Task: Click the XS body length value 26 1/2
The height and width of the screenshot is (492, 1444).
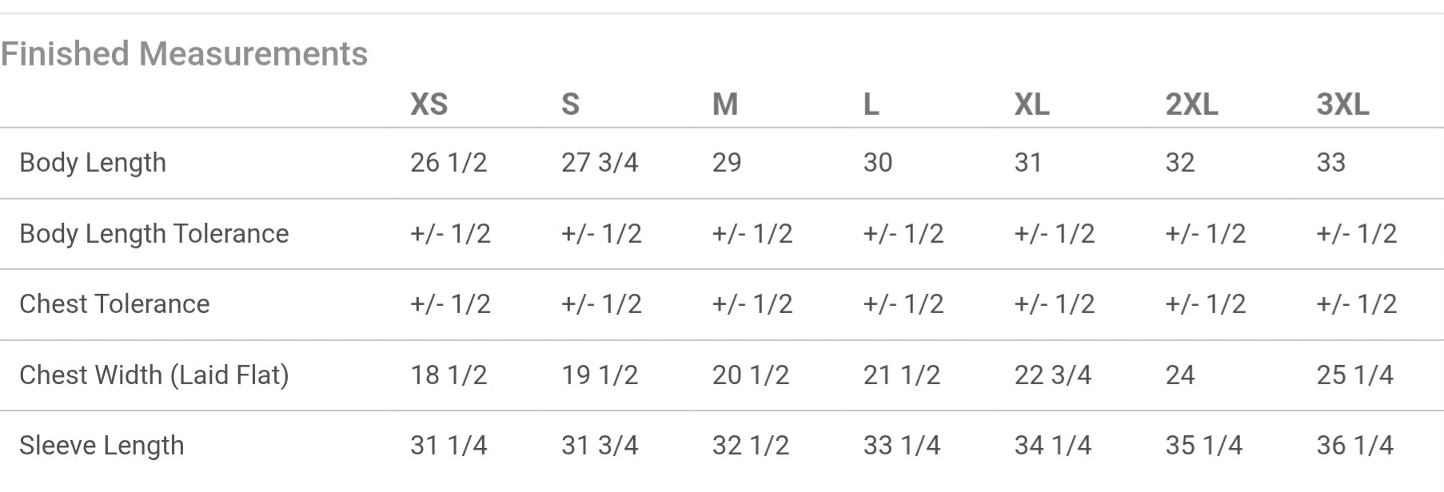Action: click(449, 162)
